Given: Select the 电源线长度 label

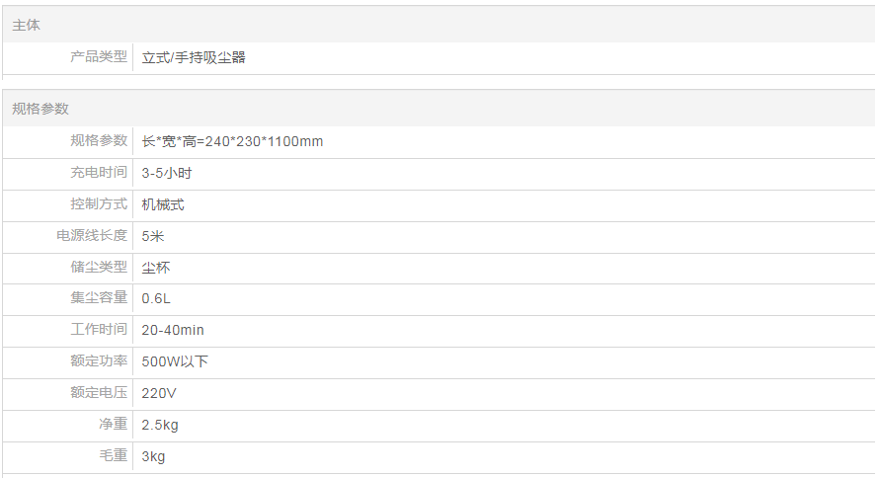Looking at the screenshot, I should pos(92,236).
